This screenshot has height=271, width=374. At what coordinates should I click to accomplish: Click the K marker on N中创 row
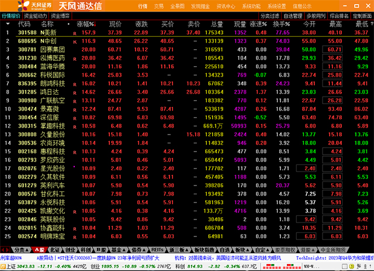[75, 42]
